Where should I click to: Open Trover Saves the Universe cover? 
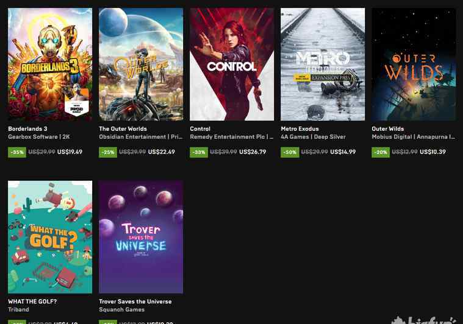point(141,237)
